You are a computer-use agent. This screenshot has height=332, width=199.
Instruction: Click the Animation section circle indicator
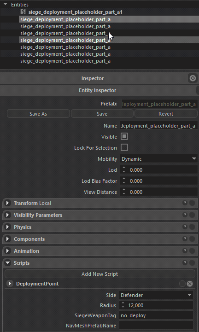point(192,251)
